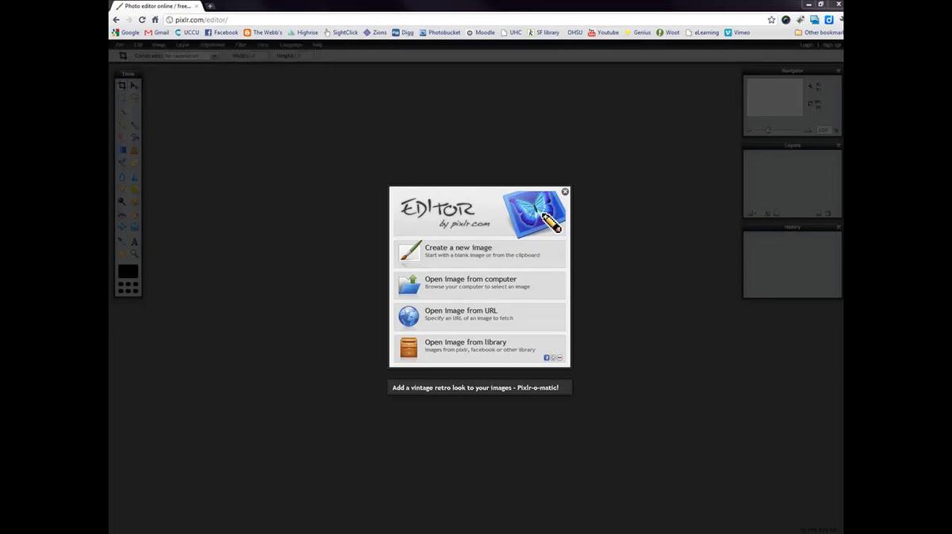Image resolution: width=952 pixels, height=534 pixels.
Task: Choose Create a new image
Action: [x=479, y=253]
